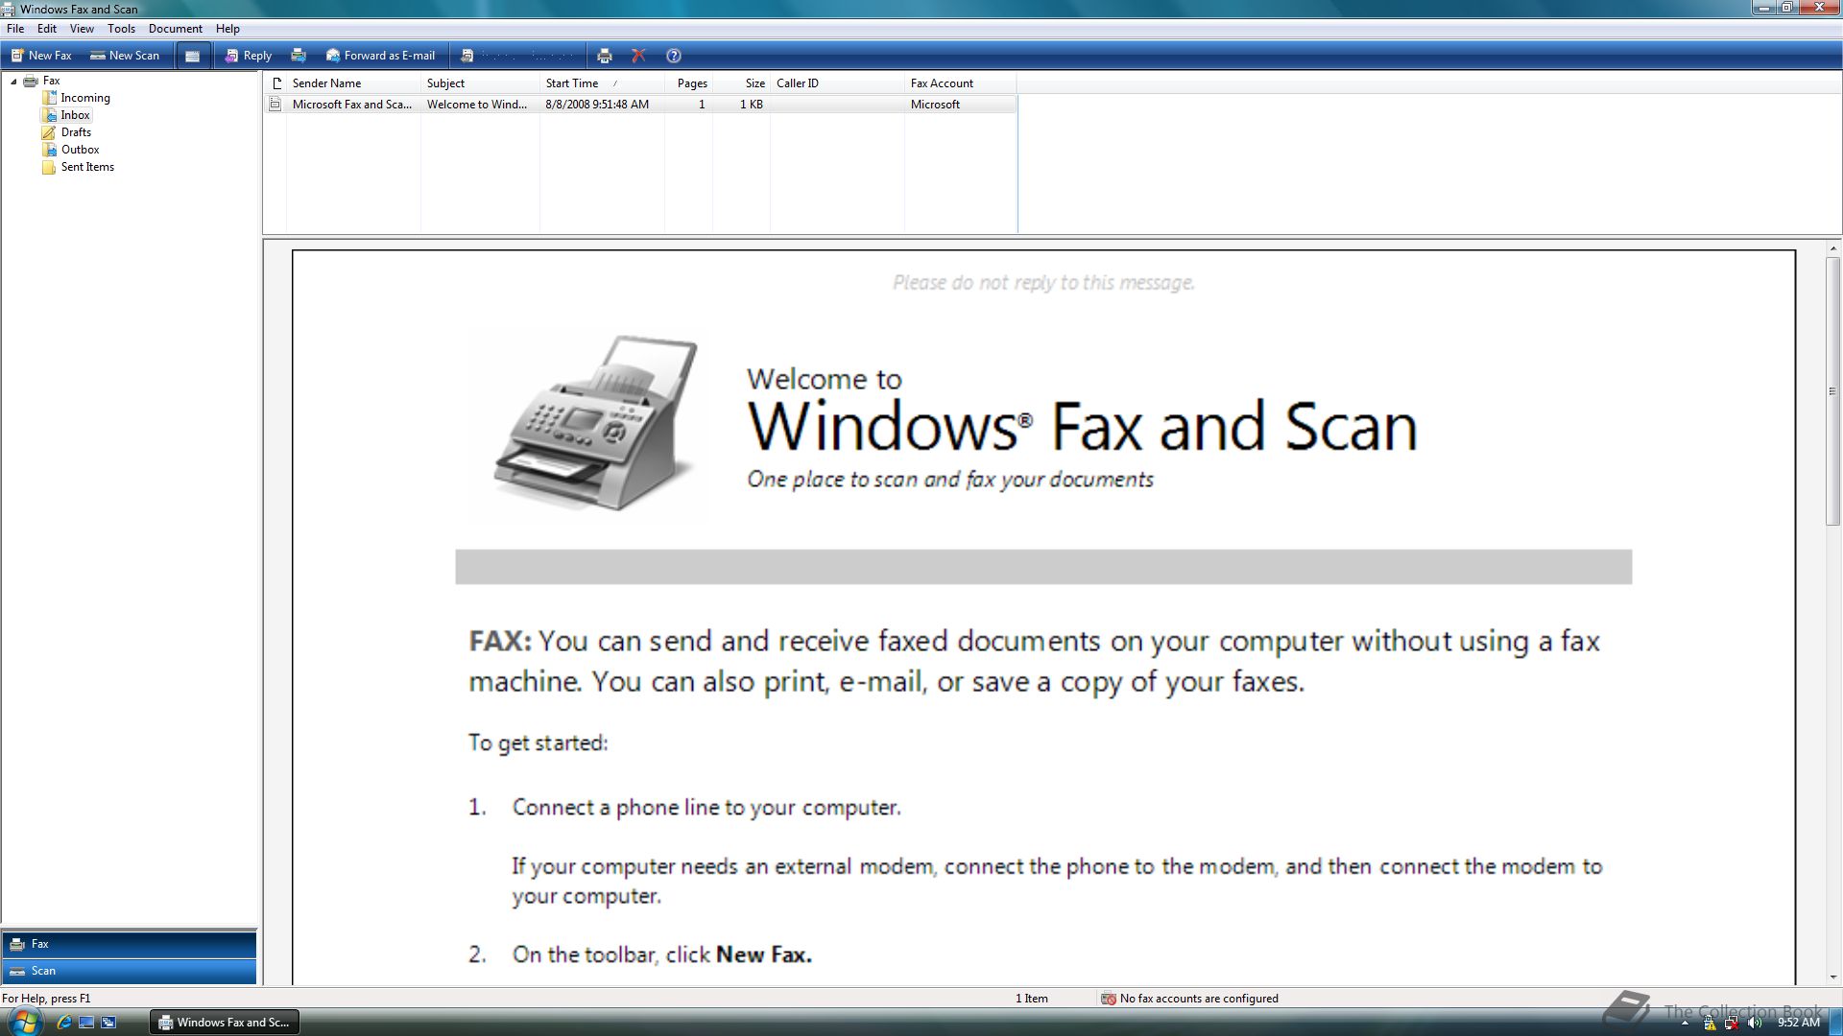Sort by Fax Account column header
This screenshot has height=1036, width=1843.
[960, 83]
